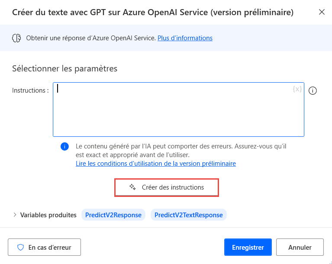Close the dialog with the X button
Screen dimensions: 332x264
tap(322, 12)
